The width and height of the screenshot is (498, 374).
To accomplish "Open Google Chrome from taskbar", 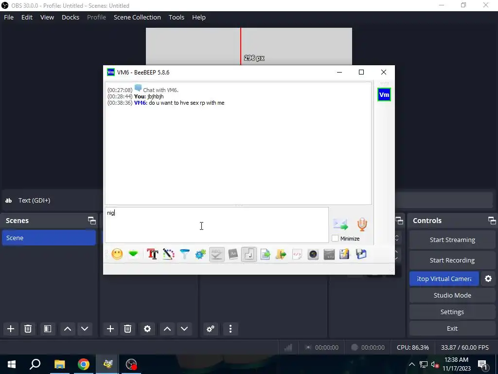I will 84,364.
